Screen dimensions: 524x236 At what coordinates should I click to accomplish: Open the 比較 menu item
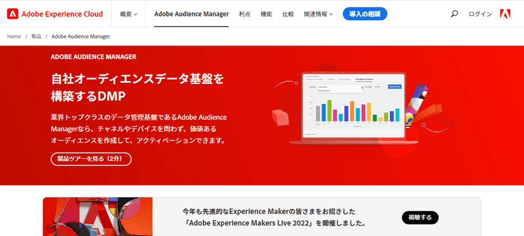(x=288, y=14)
